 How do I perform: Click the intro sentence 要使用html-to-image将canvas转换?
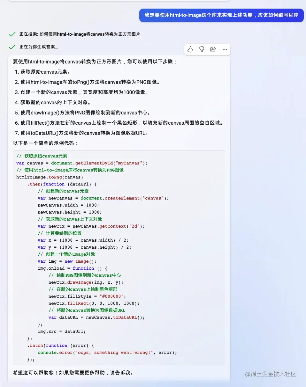click(95, 62)
